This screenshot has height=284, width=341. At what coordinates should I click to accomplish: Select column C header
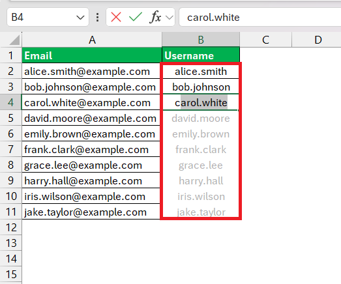(x=265, y=40)
